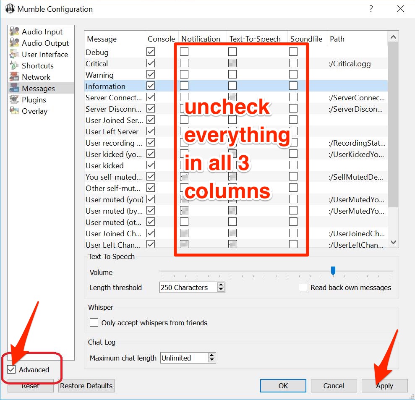The image size is (415, 400).
Task: Click the OK button
Action: point(283,385)
